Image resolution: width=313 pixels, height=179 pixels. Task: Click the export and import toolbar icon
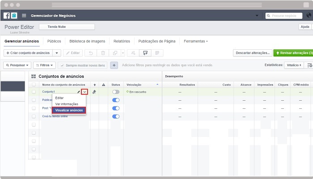click(145, 53)
